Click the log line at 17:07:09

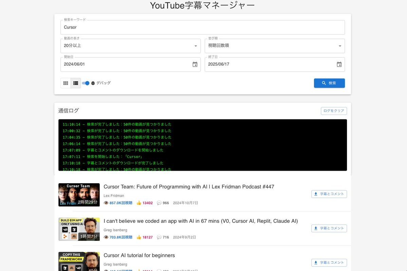[113, 150]
